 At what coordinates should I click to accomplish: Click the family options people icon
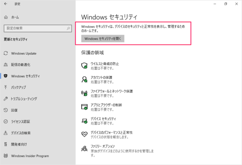(84, 149)
